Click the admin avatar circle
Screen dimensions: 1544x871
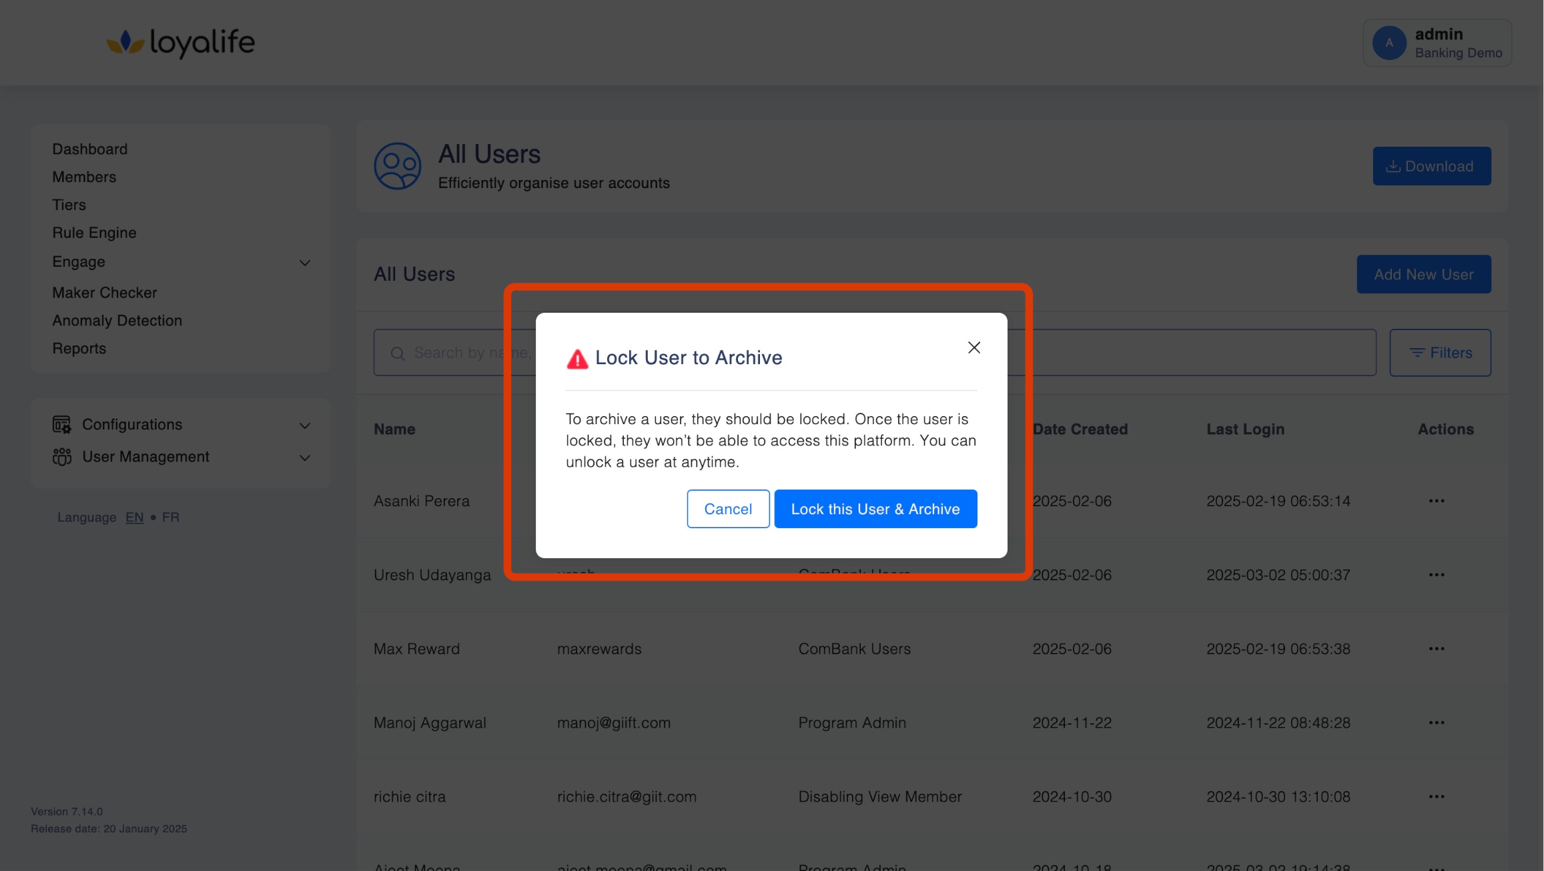point(1389,43)
